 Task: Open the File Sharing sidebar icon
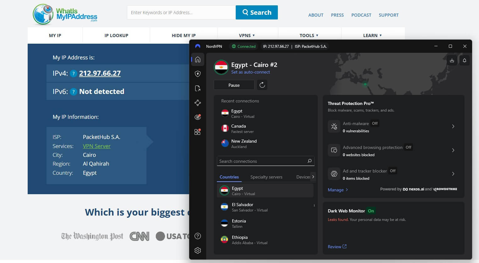click(x=197, y=88)
